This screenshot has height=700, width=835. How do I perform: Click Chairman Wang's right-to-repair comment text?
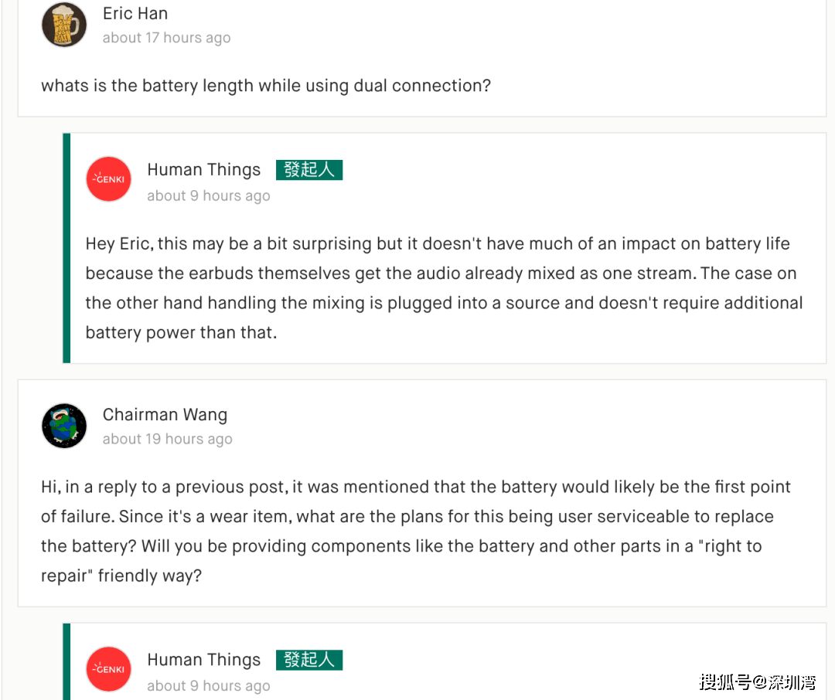415,532
